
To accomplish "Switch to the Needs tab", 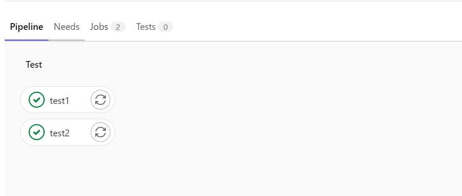I will [67, 27].
